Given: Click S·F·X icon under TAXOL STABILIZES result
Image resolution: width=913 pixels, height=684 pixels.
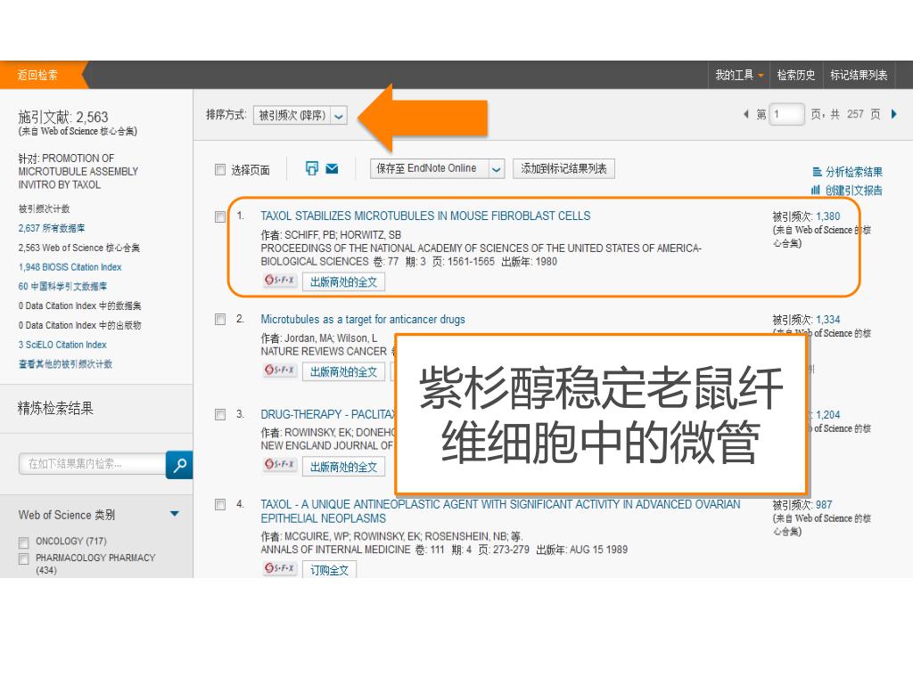Looking at the screenshot, I should pos(279,281).
